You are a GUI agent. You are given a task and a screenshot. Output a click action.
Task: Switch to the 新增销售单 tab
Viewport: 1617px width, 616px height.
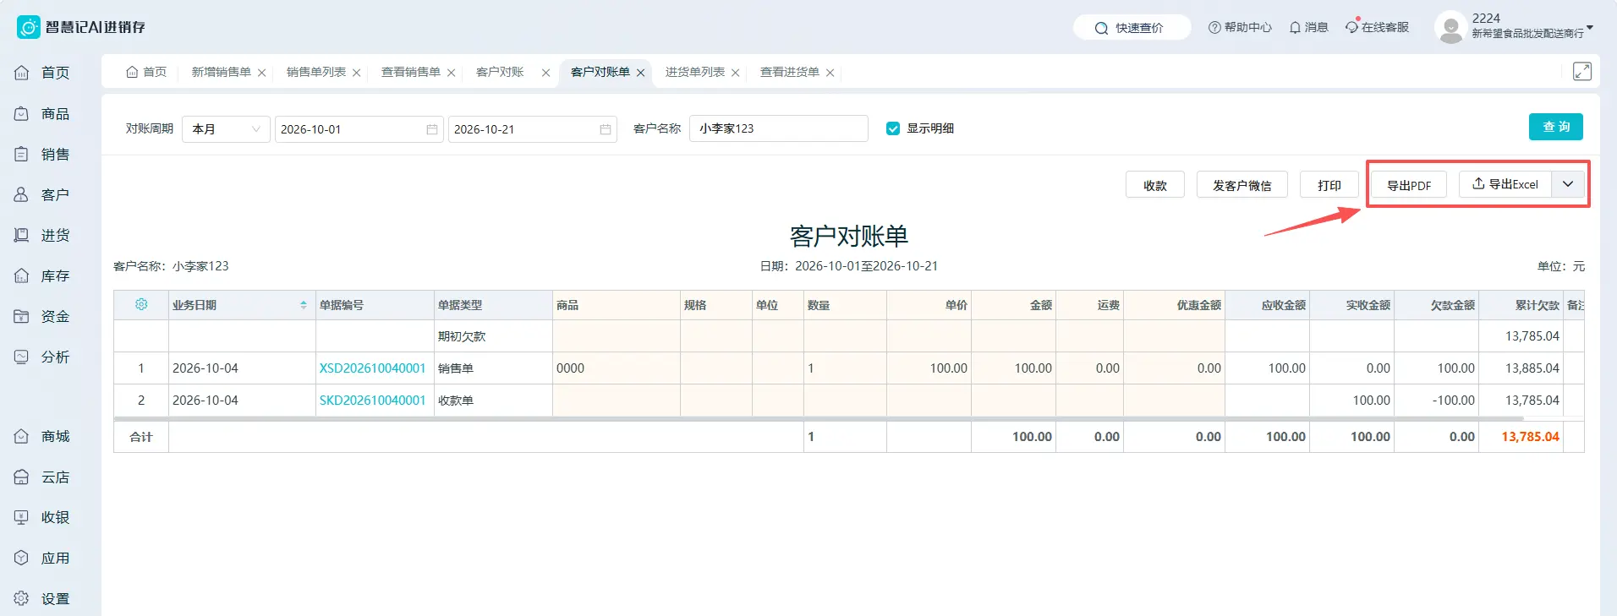point(222,72)
